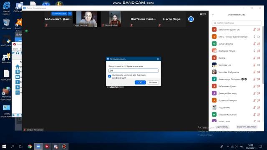This screenshot has height=150, width=267.
Task: Click the muted microphone icon for Бабиченко Данил (Я)
Action: click(254, 30)
